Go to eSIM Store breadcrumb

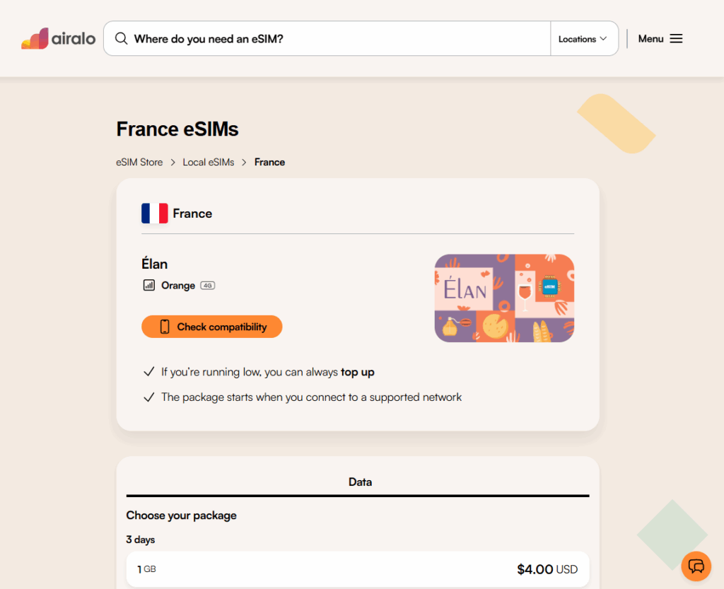[x=139, y=163]
